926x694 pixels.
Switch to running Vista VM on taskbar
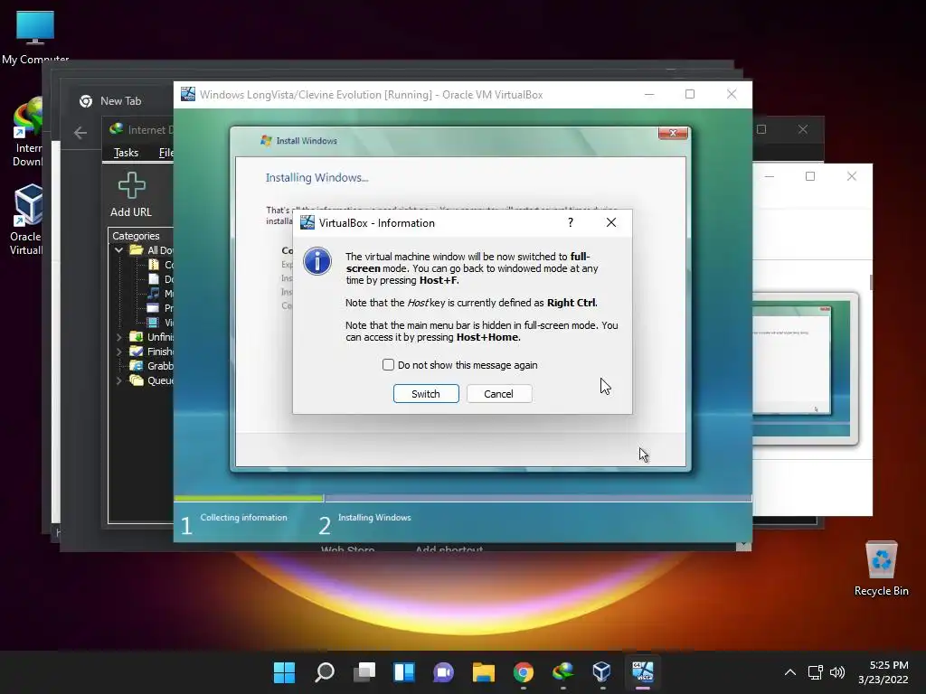pos(643,672)
